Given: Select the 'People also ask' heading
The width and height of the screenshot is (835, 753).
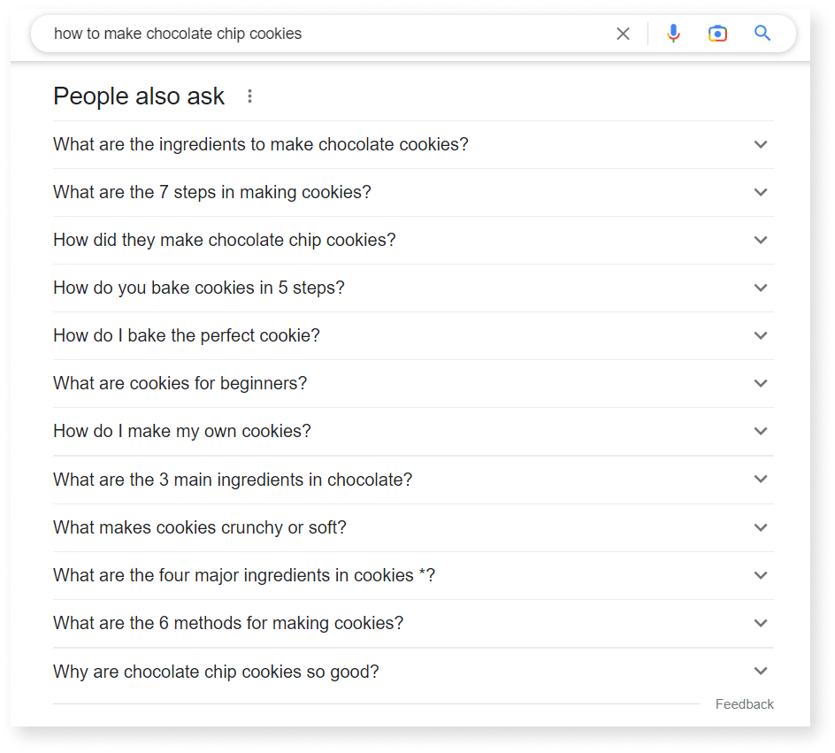Looking at the screenshot, I should (x=138, y=96).
